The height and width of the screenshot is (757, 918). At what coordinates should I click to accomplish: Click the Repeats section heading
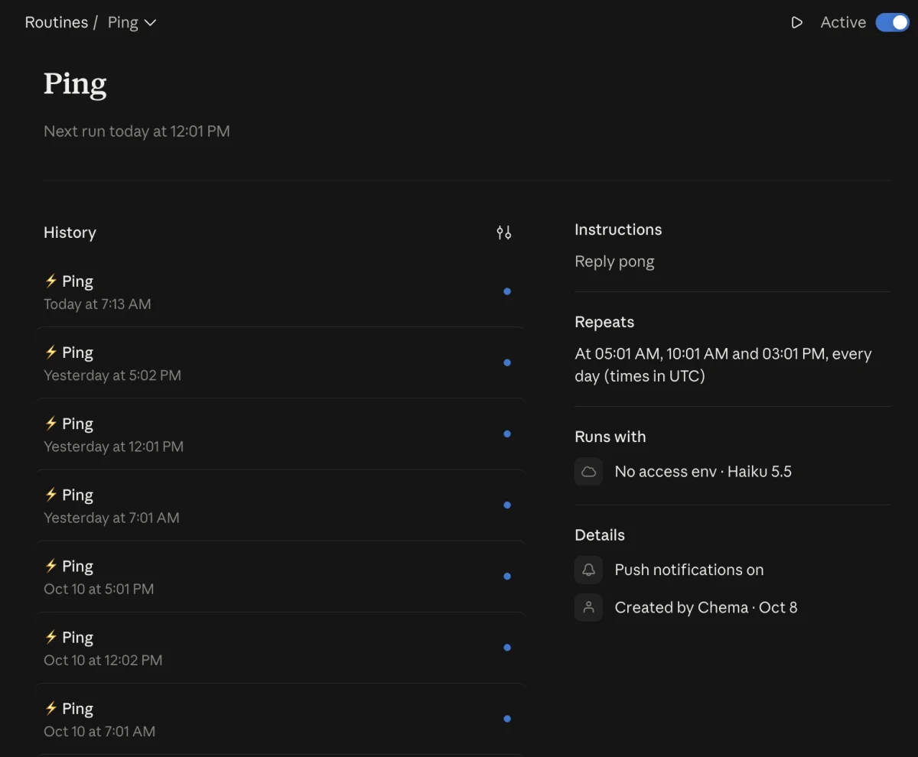point(604,322)
